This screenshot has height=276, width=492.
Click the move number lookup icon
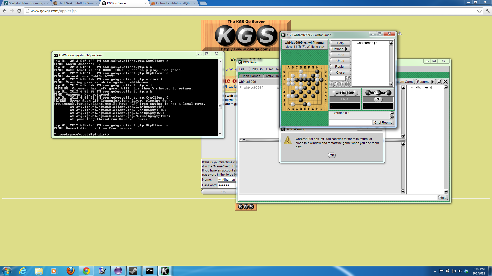348,78
